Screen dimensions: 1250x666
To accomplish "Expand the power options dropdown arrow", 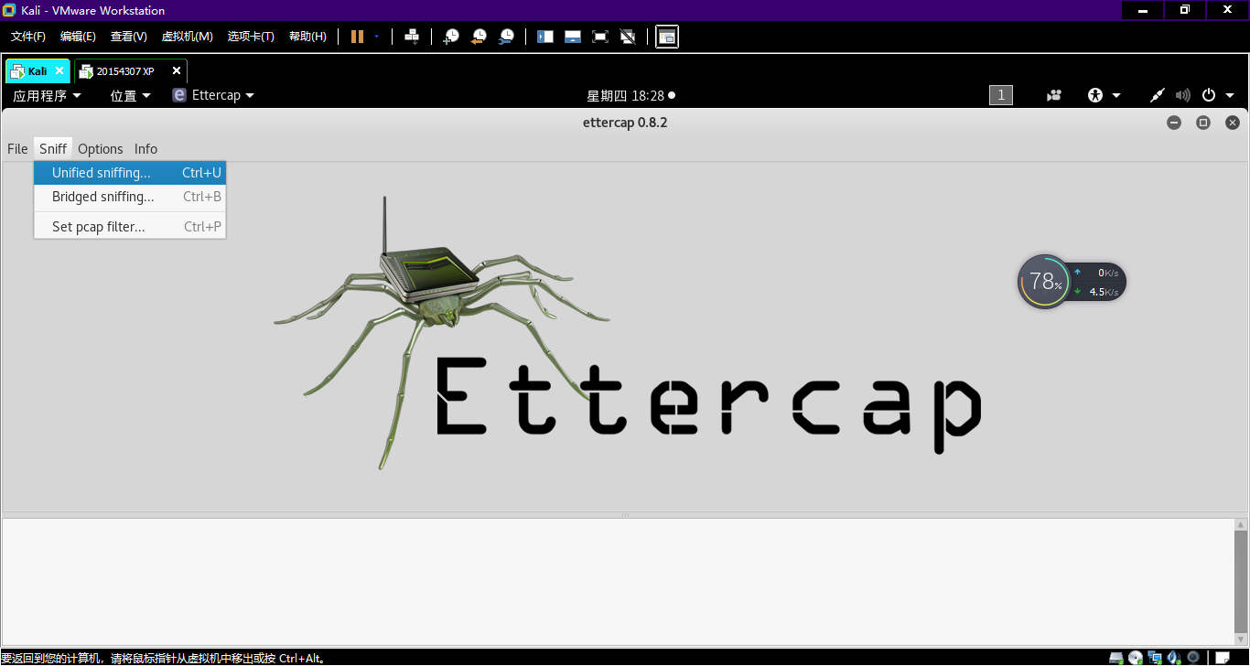I will pyautogui.click(x=1230, y=95).
